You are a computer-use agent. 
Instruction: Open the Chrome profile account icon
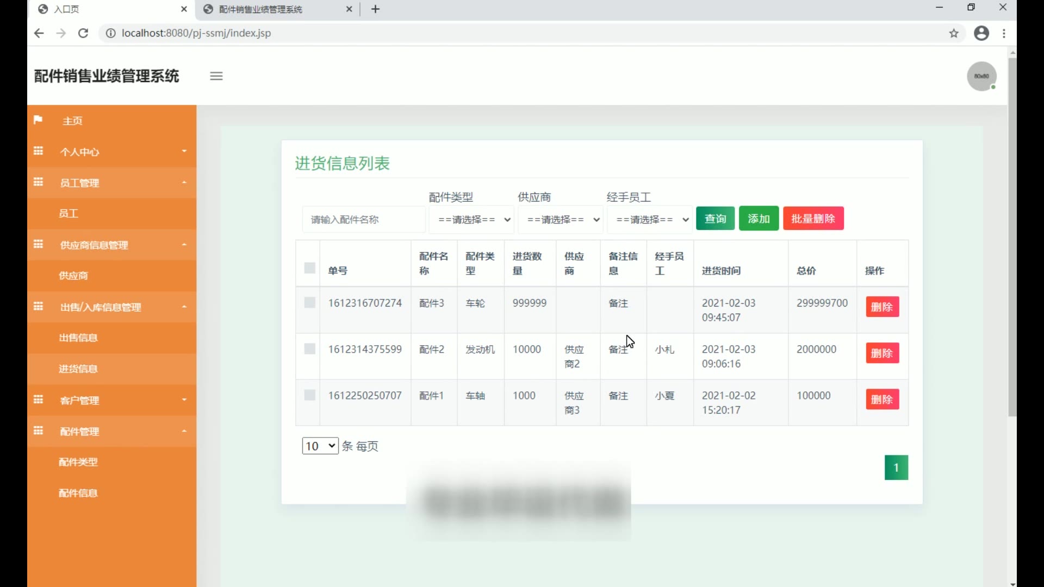(x=981, y=33)
